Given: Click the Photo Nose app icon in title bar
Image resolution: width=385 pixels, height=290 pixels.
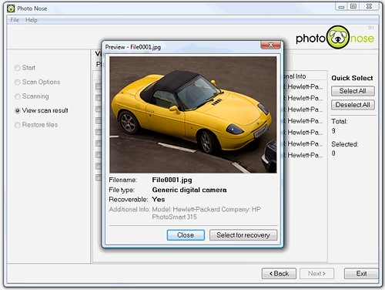Looking at the screenshot, I should pos(11,8).
